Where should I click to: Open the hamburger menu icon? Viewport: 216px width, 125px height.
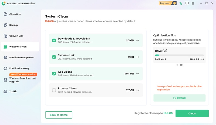pos(193,3)
